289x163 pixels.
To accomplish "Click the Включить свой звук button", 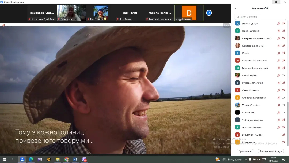I will (271, 151).
